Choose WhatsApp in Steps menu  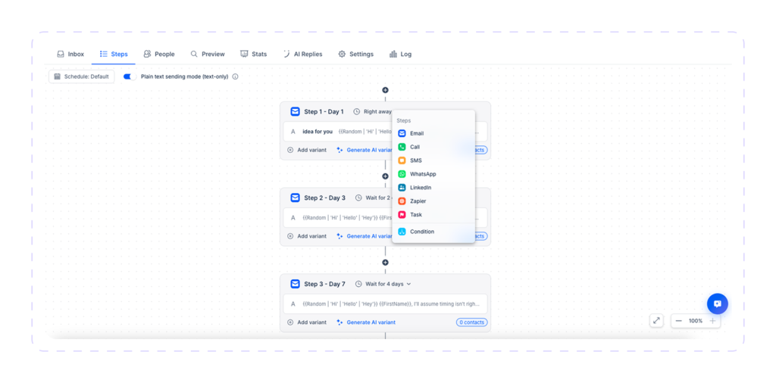click(433, 174)
